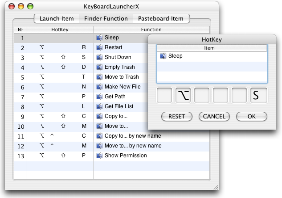The height and width of the screenshot is (198, 282).
Task: Click the N hotkey letter in row 6
Action: tap(84, 87)
